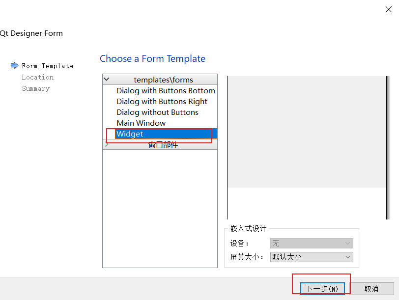This screenshot has height=300, width=399.
Task: Click the blue arrow icon beside Form Template
Action: pos(14,65)
